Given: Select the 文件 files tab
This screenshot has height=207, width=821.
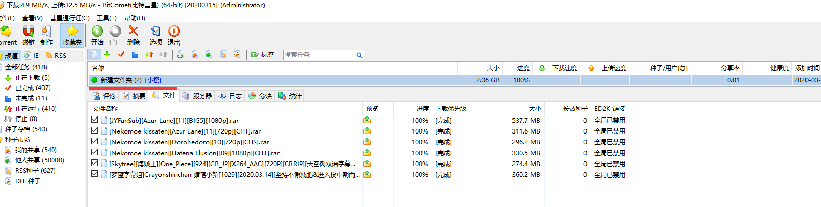Looking at the screenshot, I should pos(164,95).
